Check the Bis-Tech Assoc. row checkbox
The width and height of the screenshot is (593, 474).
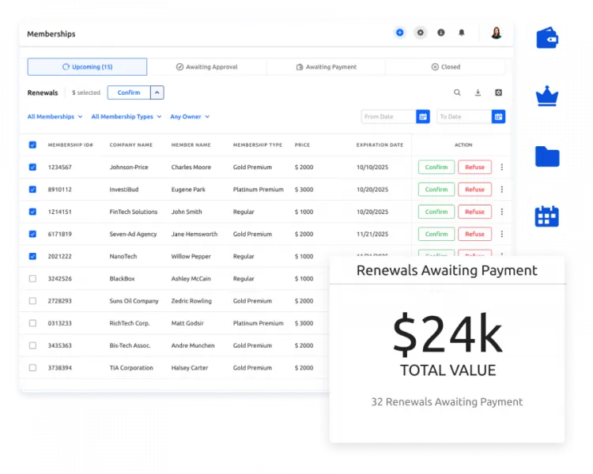coord(32,345)
